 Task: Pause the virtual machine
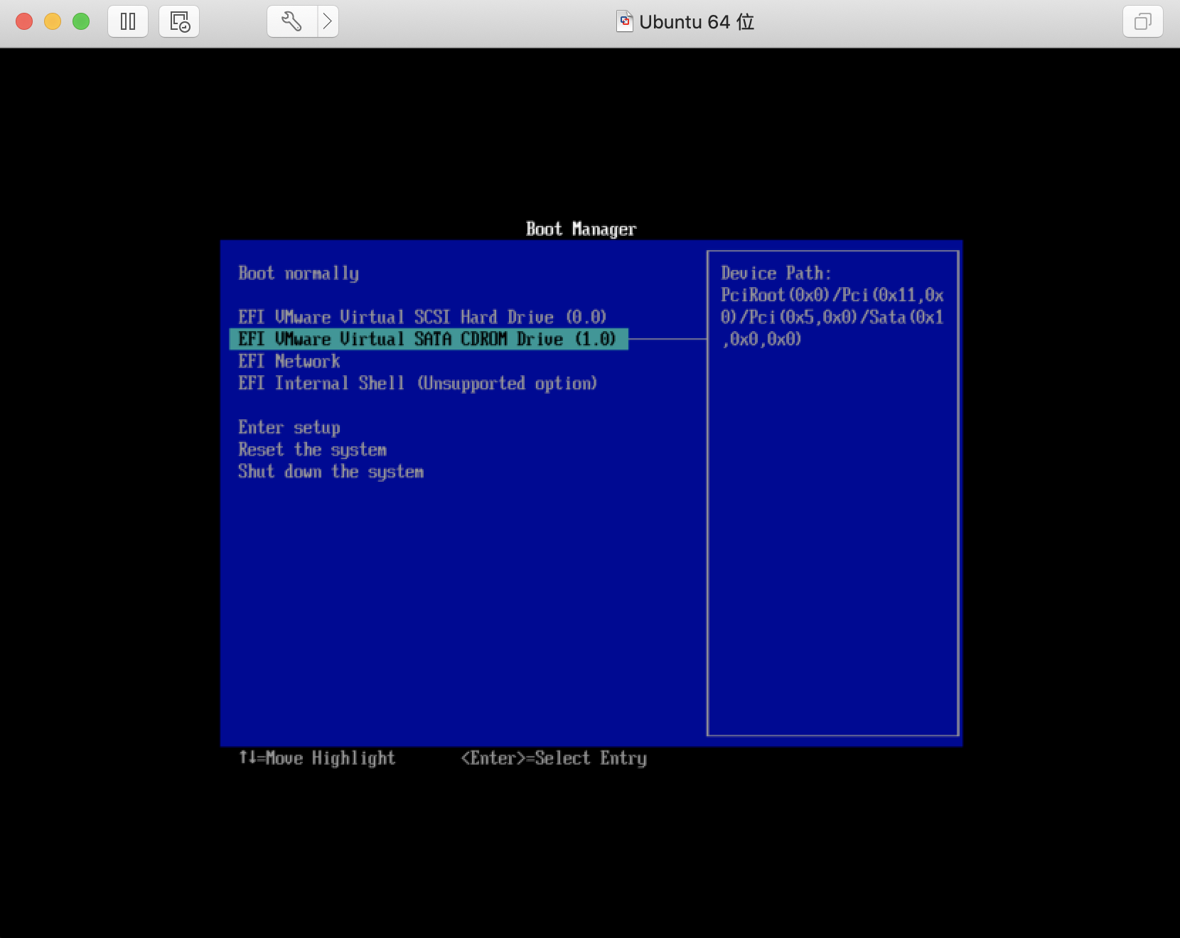pos(128,21)
